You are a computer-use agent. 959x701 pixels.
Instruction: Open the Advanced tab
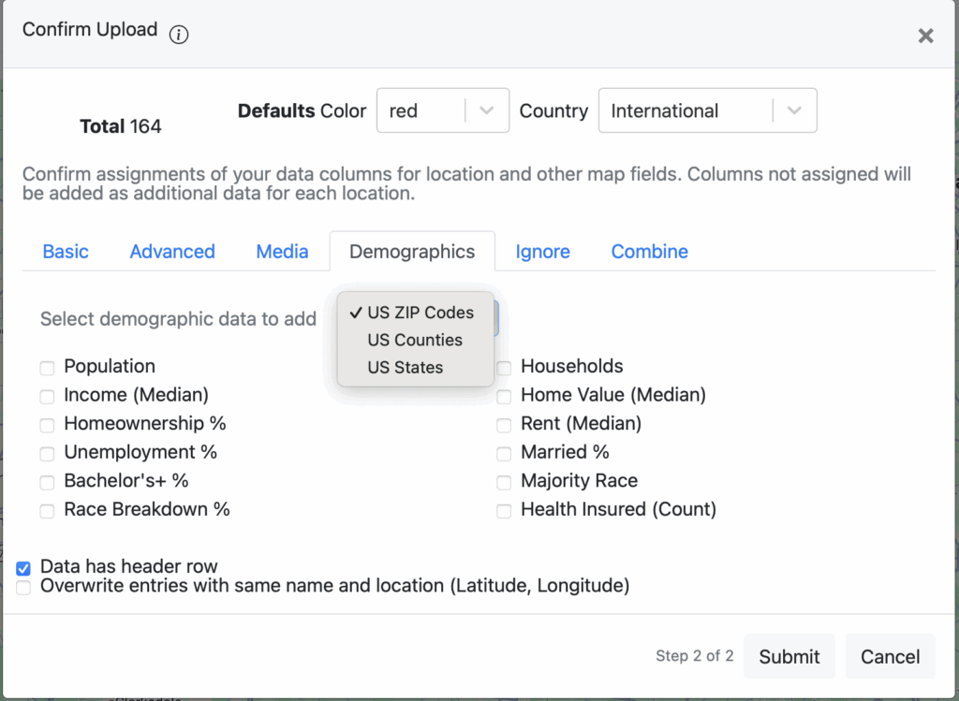172,251
